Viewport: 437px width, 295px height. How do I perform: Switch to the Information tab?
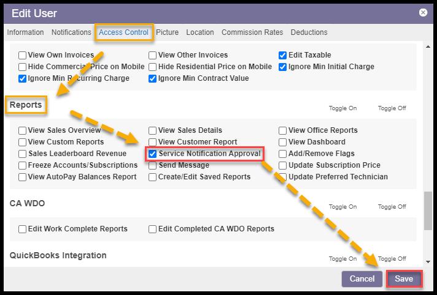pos(25,32)
